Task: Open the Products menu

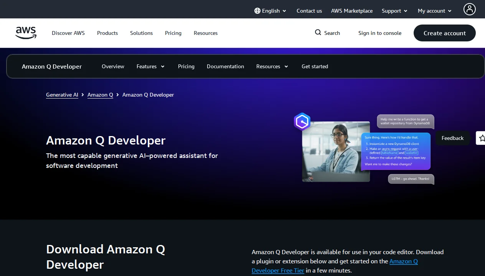Action: click(x=107, y=33)
